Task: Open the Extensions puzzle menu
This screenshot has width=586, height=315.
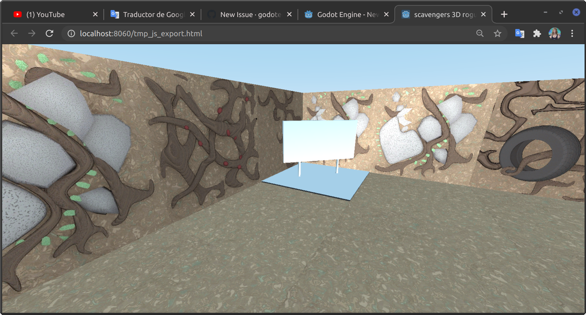Action: pos(537,34)
